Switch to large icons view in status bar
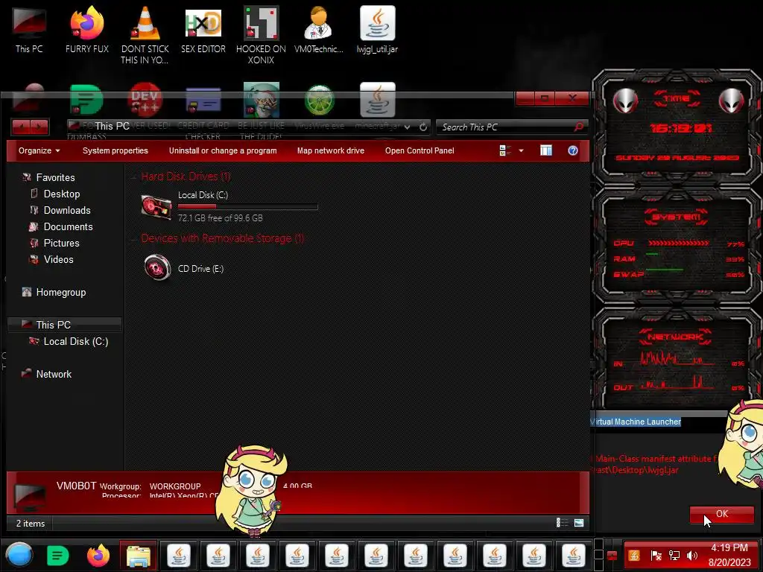Screen dimensions: 763x572 click(578, 523)
